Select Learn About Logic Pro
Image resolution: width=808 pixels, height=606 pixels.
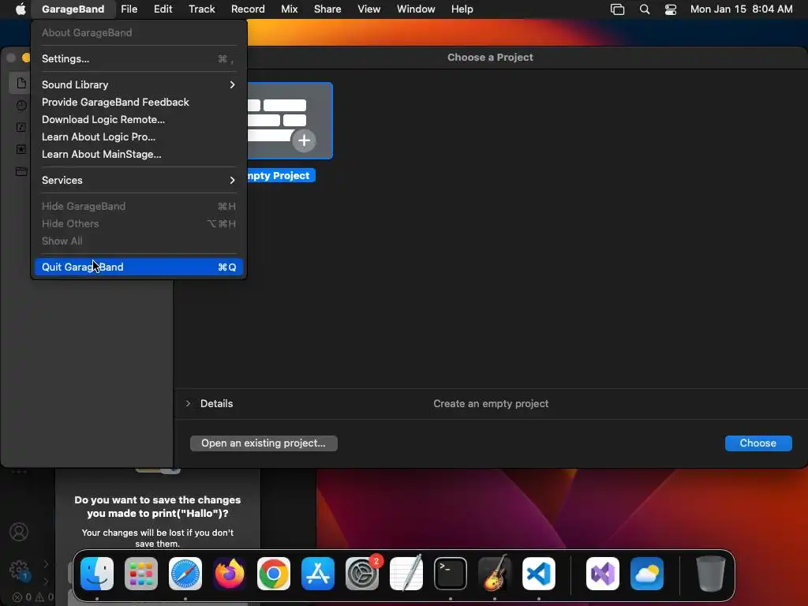[x=139, y=137]
